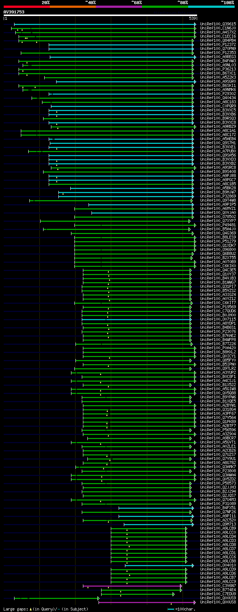Image resolution: width=238 pixels, height=612 pixels.
Task: Select hit label UniRef100_Q9S7H1
Action: 218,143
